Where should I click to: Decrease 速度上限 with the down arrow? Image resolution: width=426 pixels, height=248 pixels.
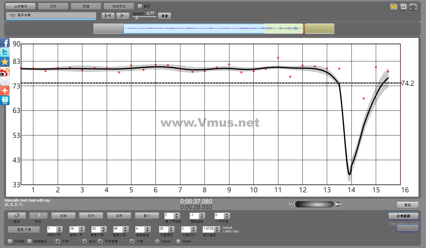[x=126, y=231]
